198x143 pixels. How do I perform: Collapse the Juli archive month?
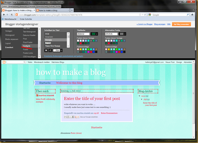[x=142, y=99]
